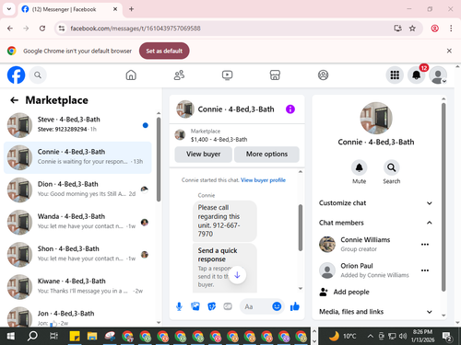
Task: Expand Media, files and links section
Action: click(375, 312)
